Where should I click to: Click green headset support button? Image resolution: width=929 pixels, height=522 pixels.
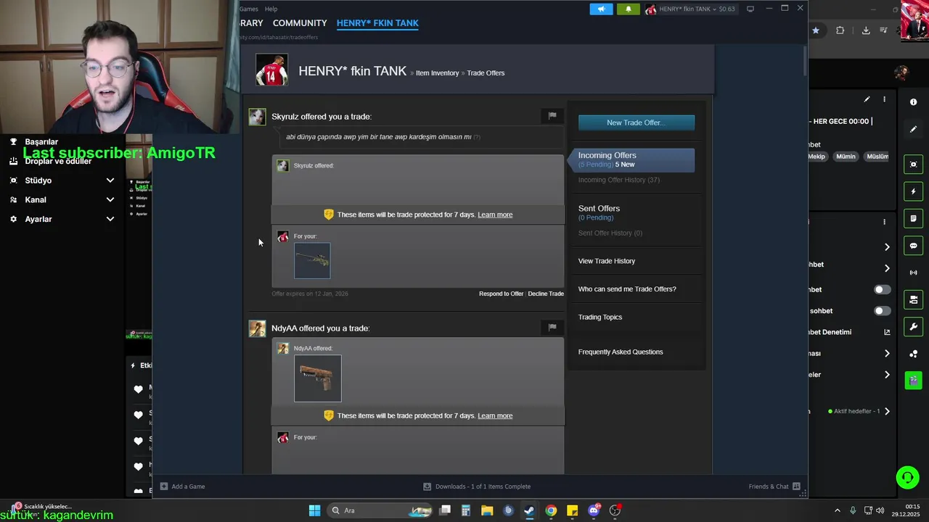coord(907,477)
